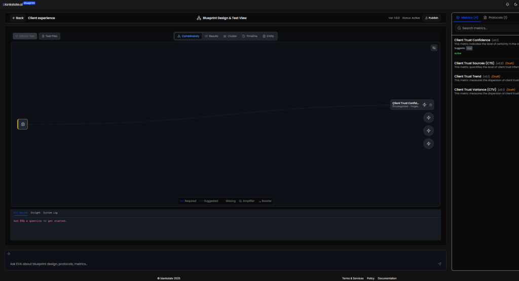Switch to the Results view tab
Screen dimensions: 519x281
[211, 36]
